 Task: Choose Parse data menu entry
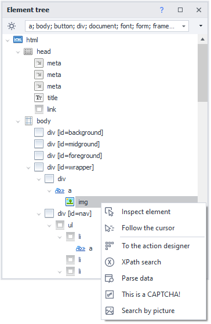pyautogui.click(x=154, y=278)
